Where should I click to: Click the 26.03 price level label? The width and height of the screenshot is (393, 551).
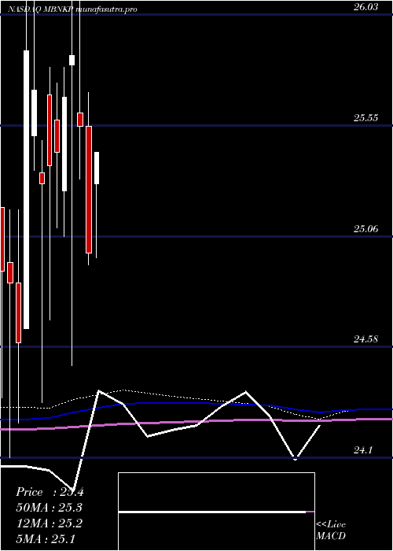(x=365, y=7)
